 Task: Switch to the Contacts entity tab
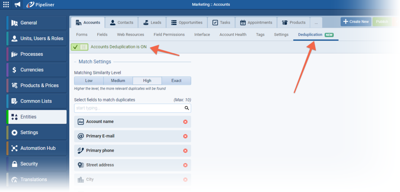pyautogui.click(x=121, y=23)
